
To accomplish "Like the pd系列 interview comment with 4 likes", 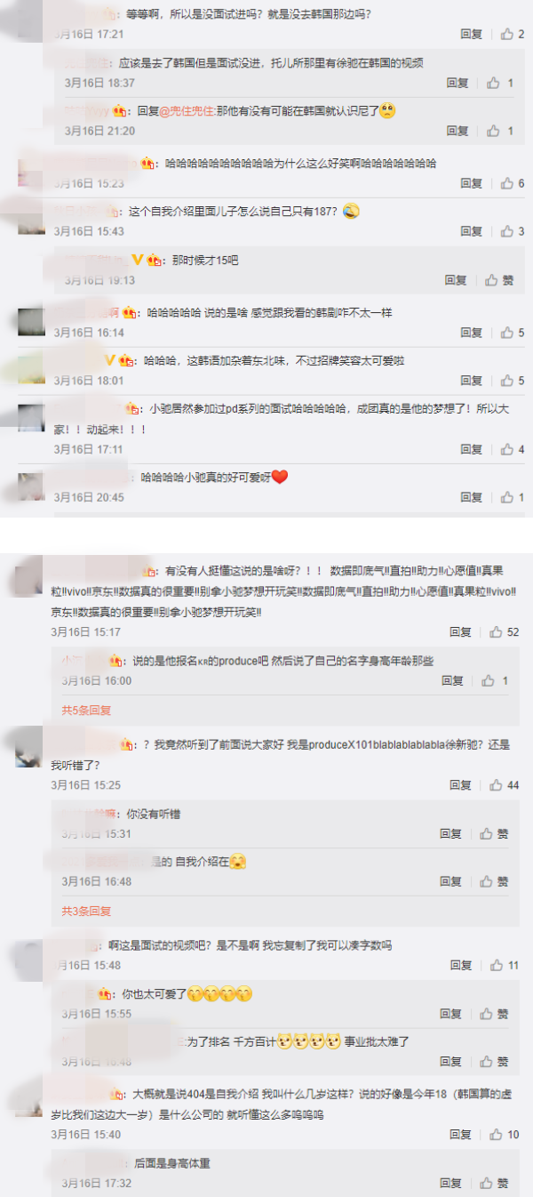I will coord(513,450).
